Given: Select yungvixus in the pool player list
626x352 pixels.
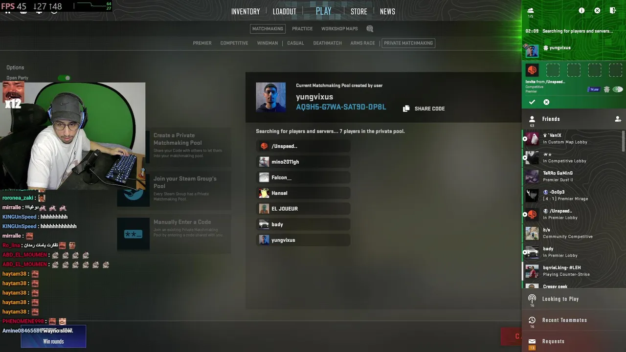Looking at the screenshot, I should 303,240.
